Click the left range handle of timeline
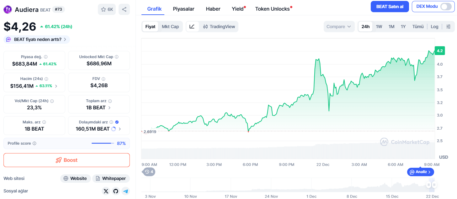This screenshot has width=457, height=199. click(428, 185)
